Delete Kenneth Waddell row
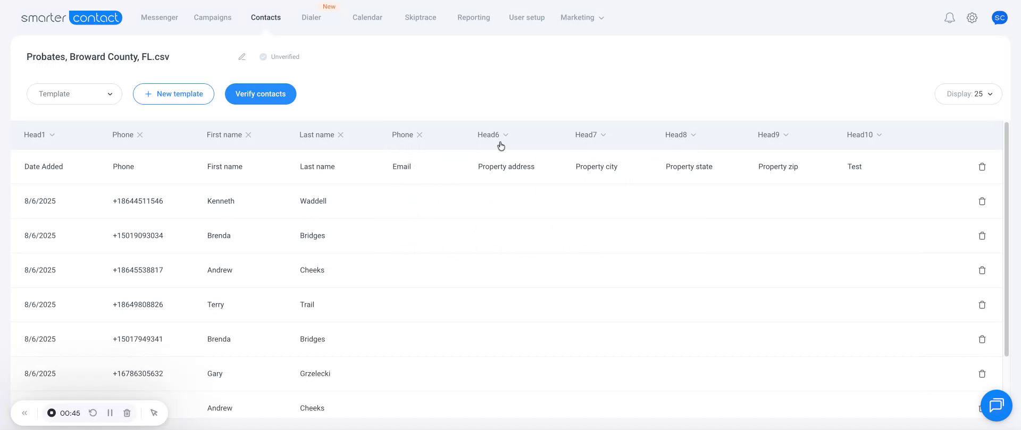 [982, 201]
